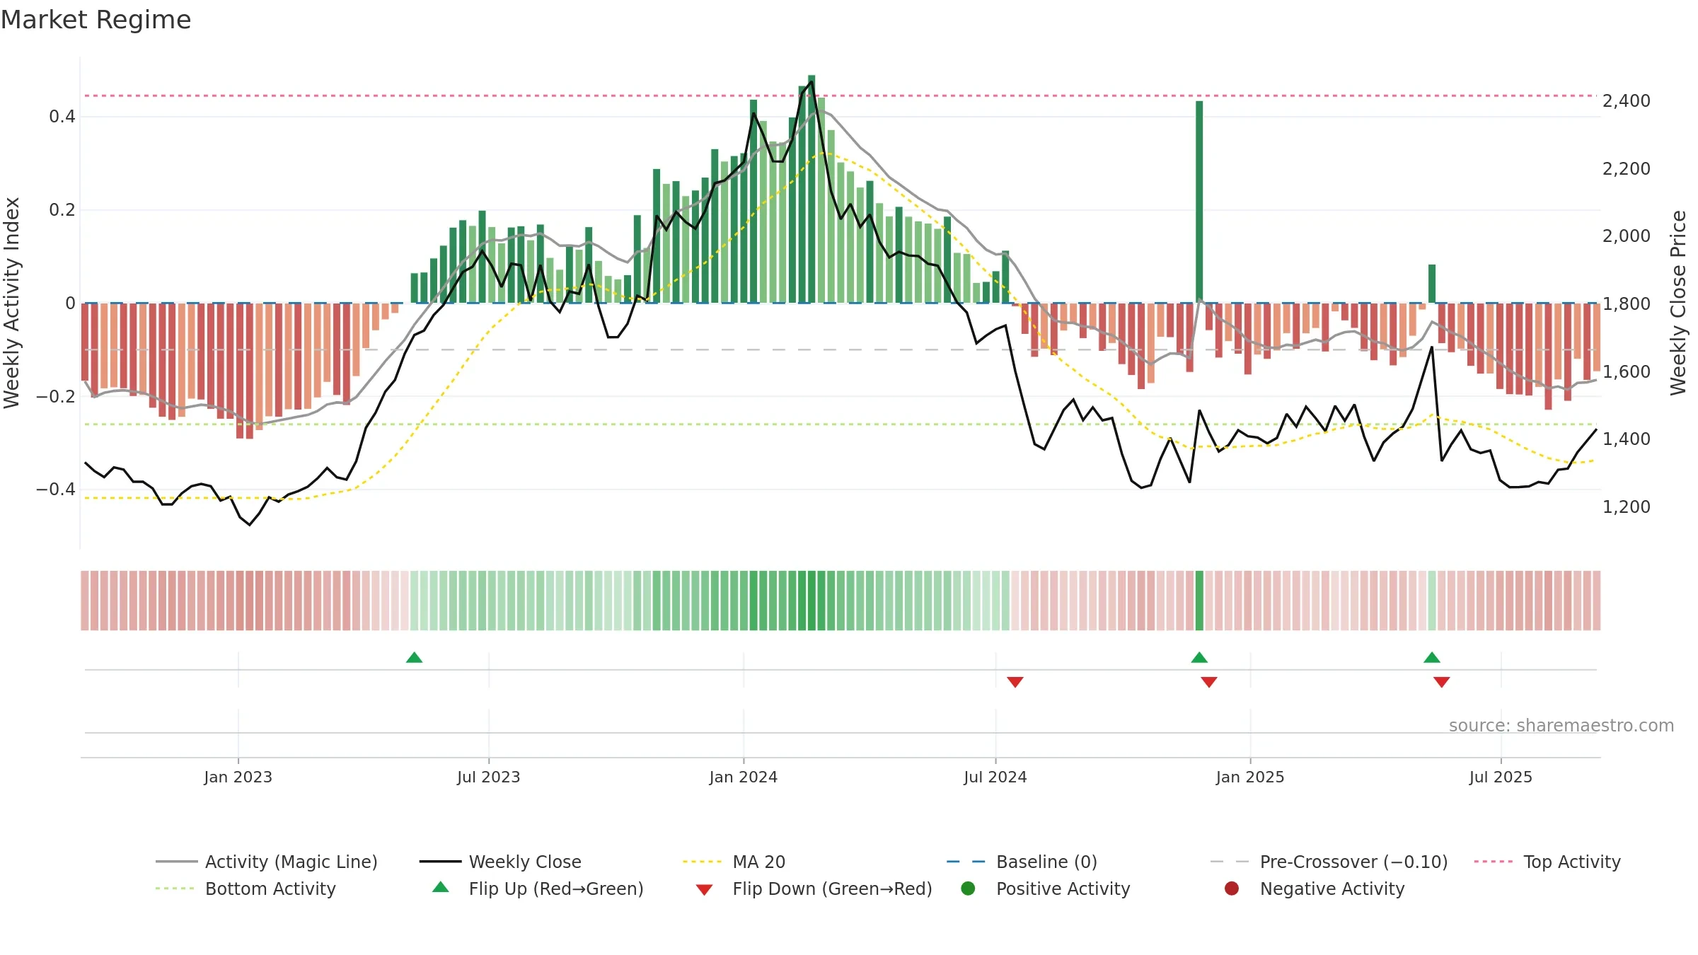Click the 2,400 right-axis price label
This screenshot has width=1698, height=955.
[x=1627, y=101]
